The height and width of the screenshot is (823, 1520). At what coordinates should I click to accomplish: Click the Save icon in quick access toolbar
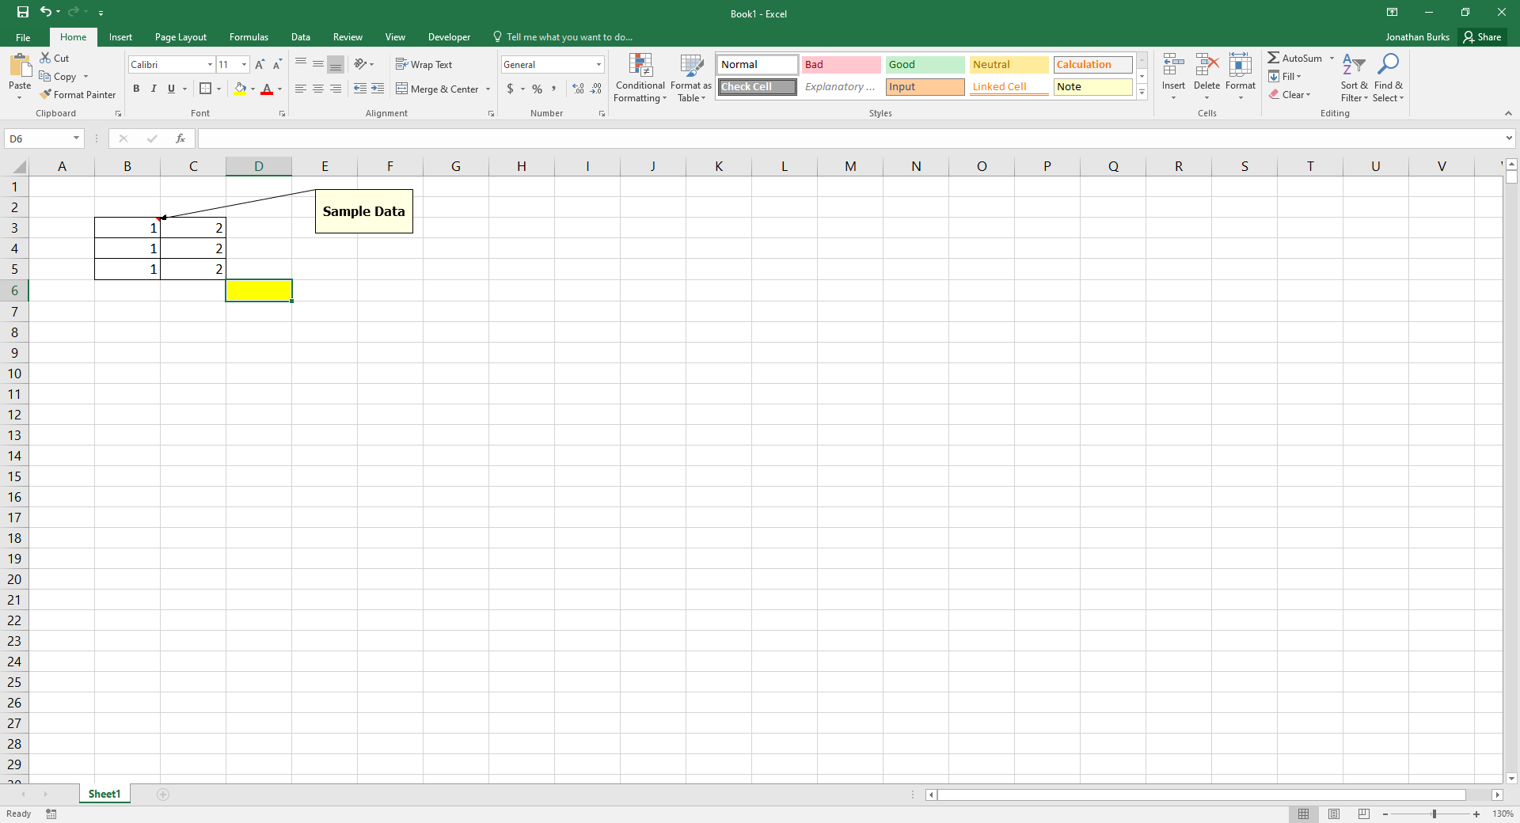(x=22, y=12)
